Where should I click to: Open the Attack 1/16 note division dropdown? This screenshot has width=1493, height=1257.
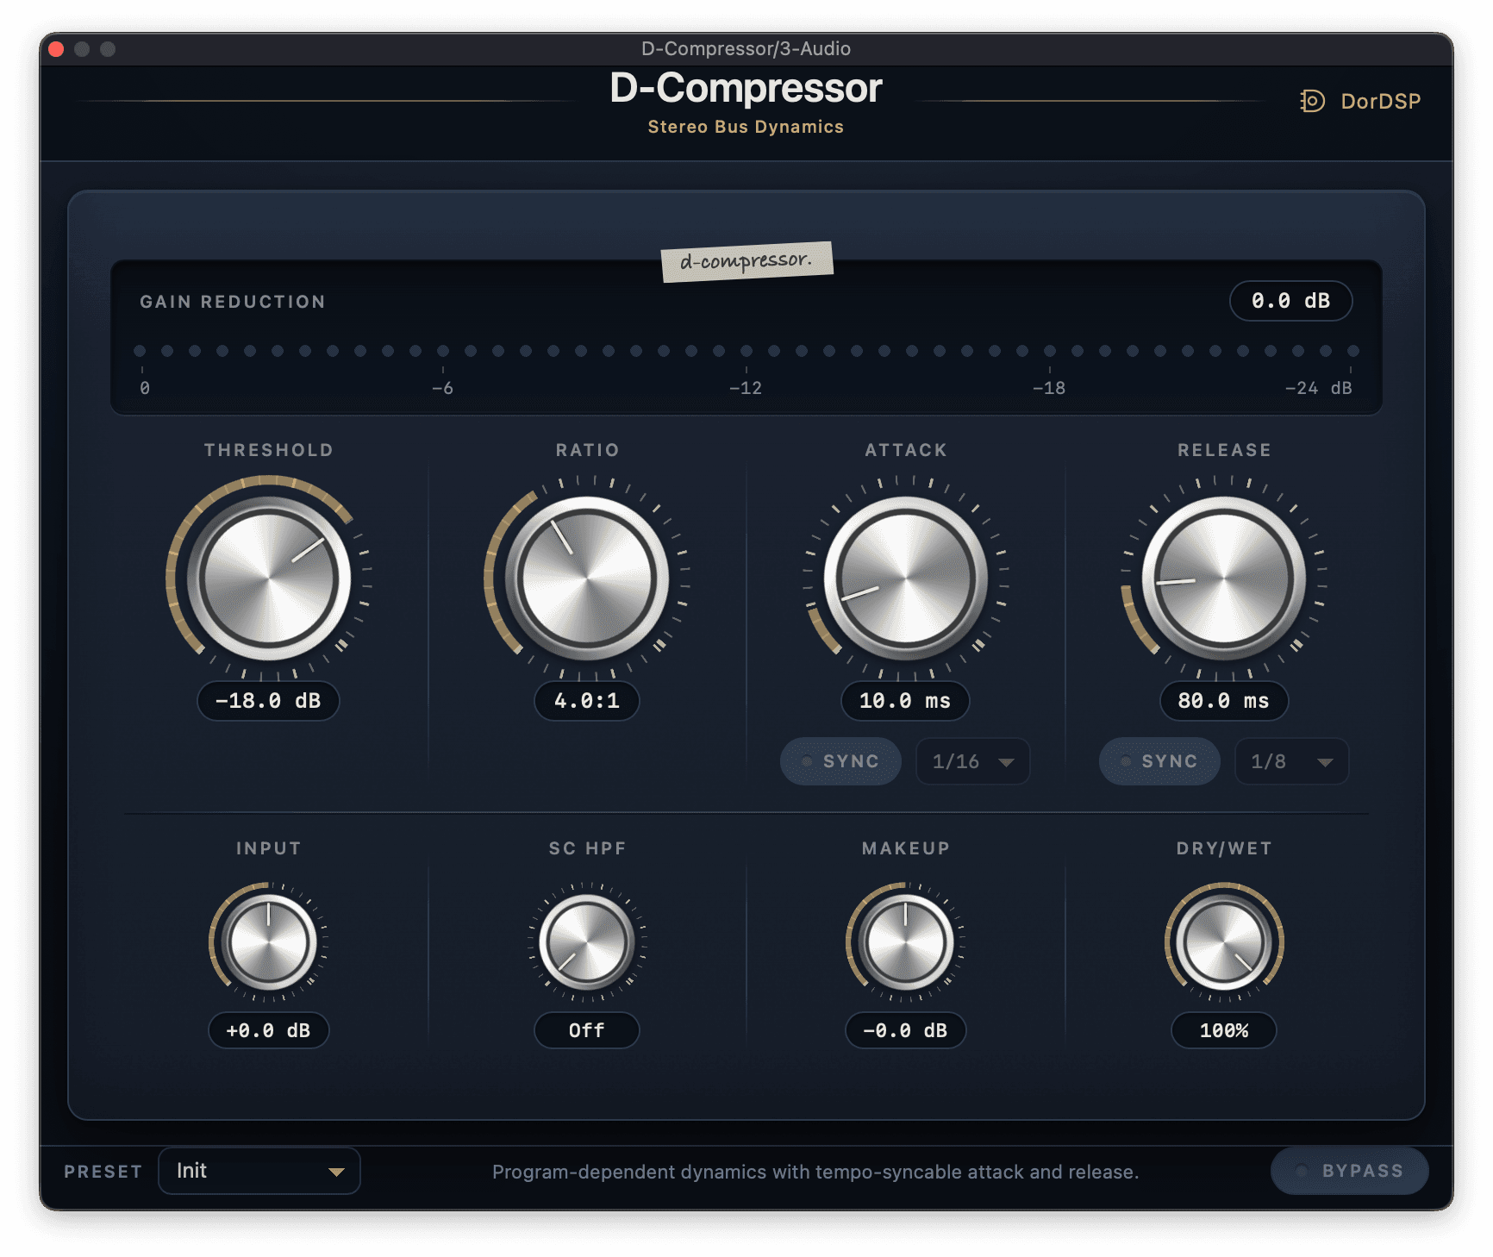tap(972, 761)
